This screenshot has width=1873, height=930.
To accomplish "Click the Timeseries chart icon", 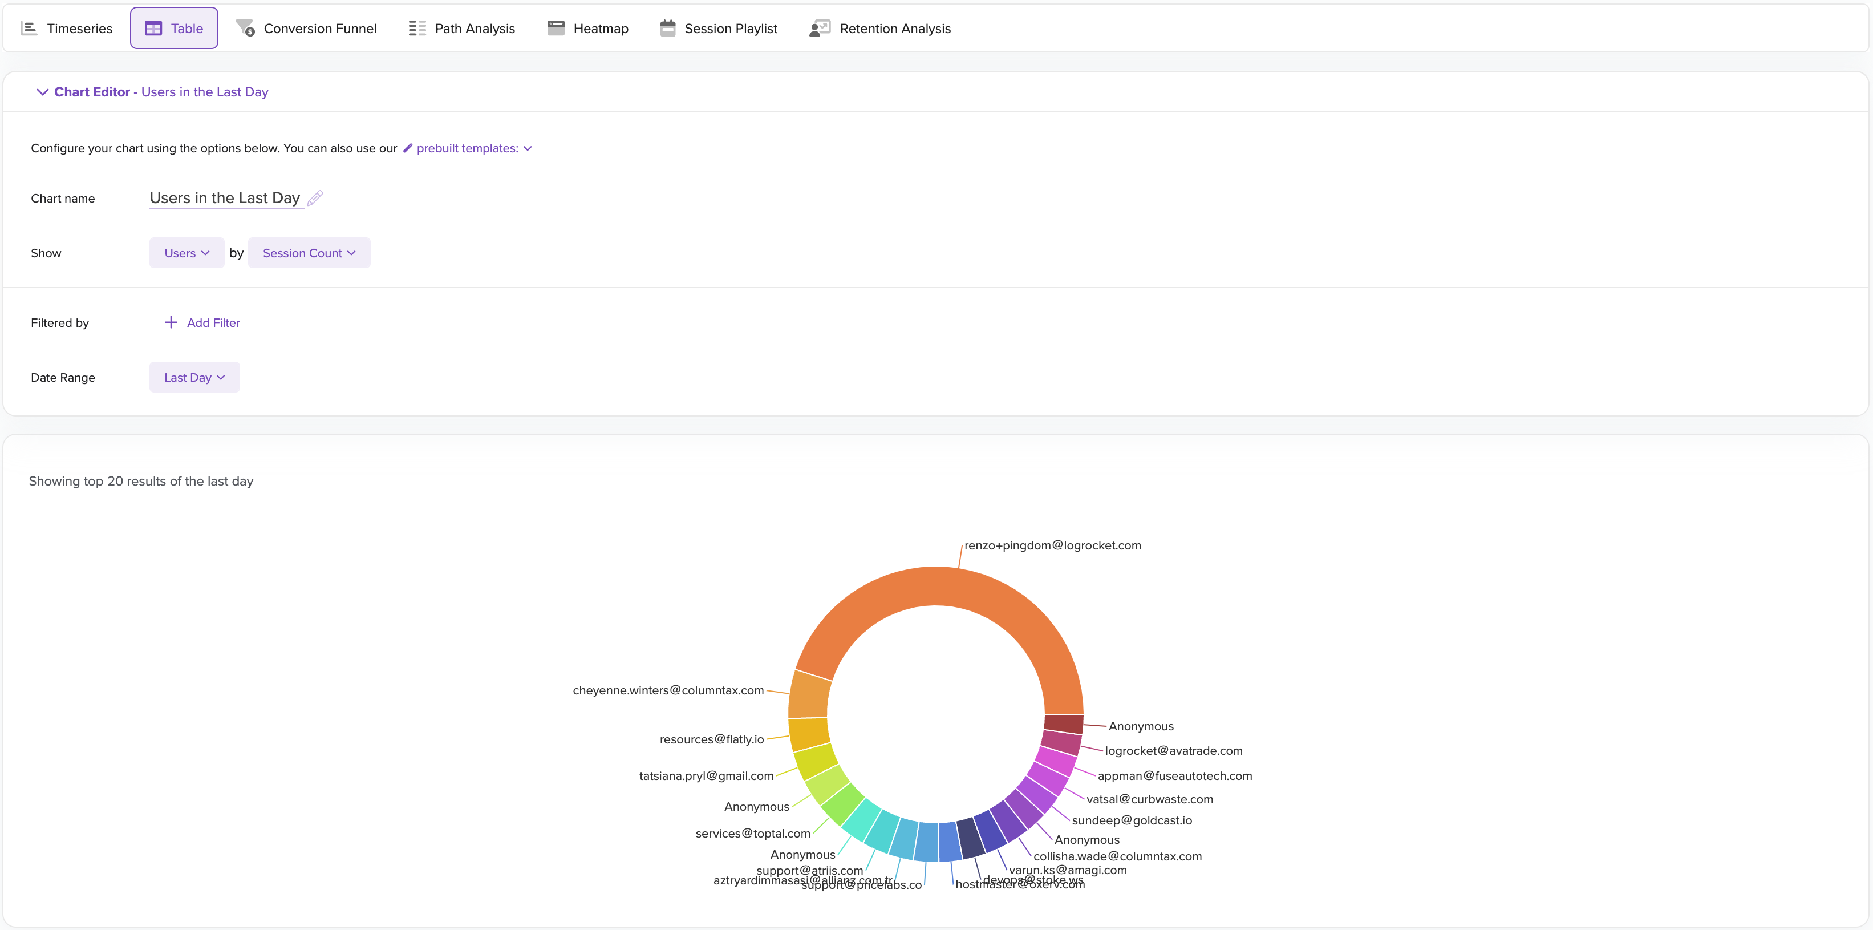I will tap(29, 29).
